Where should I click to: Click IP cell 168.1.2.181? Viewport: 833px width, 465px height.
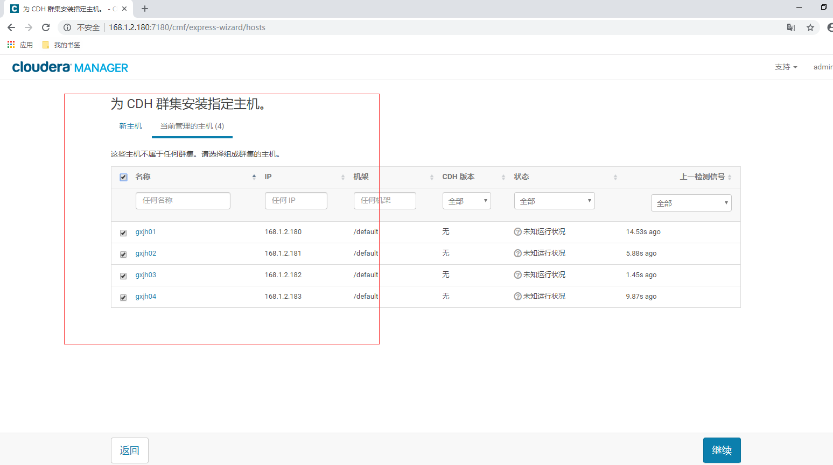tap(283, 253)
